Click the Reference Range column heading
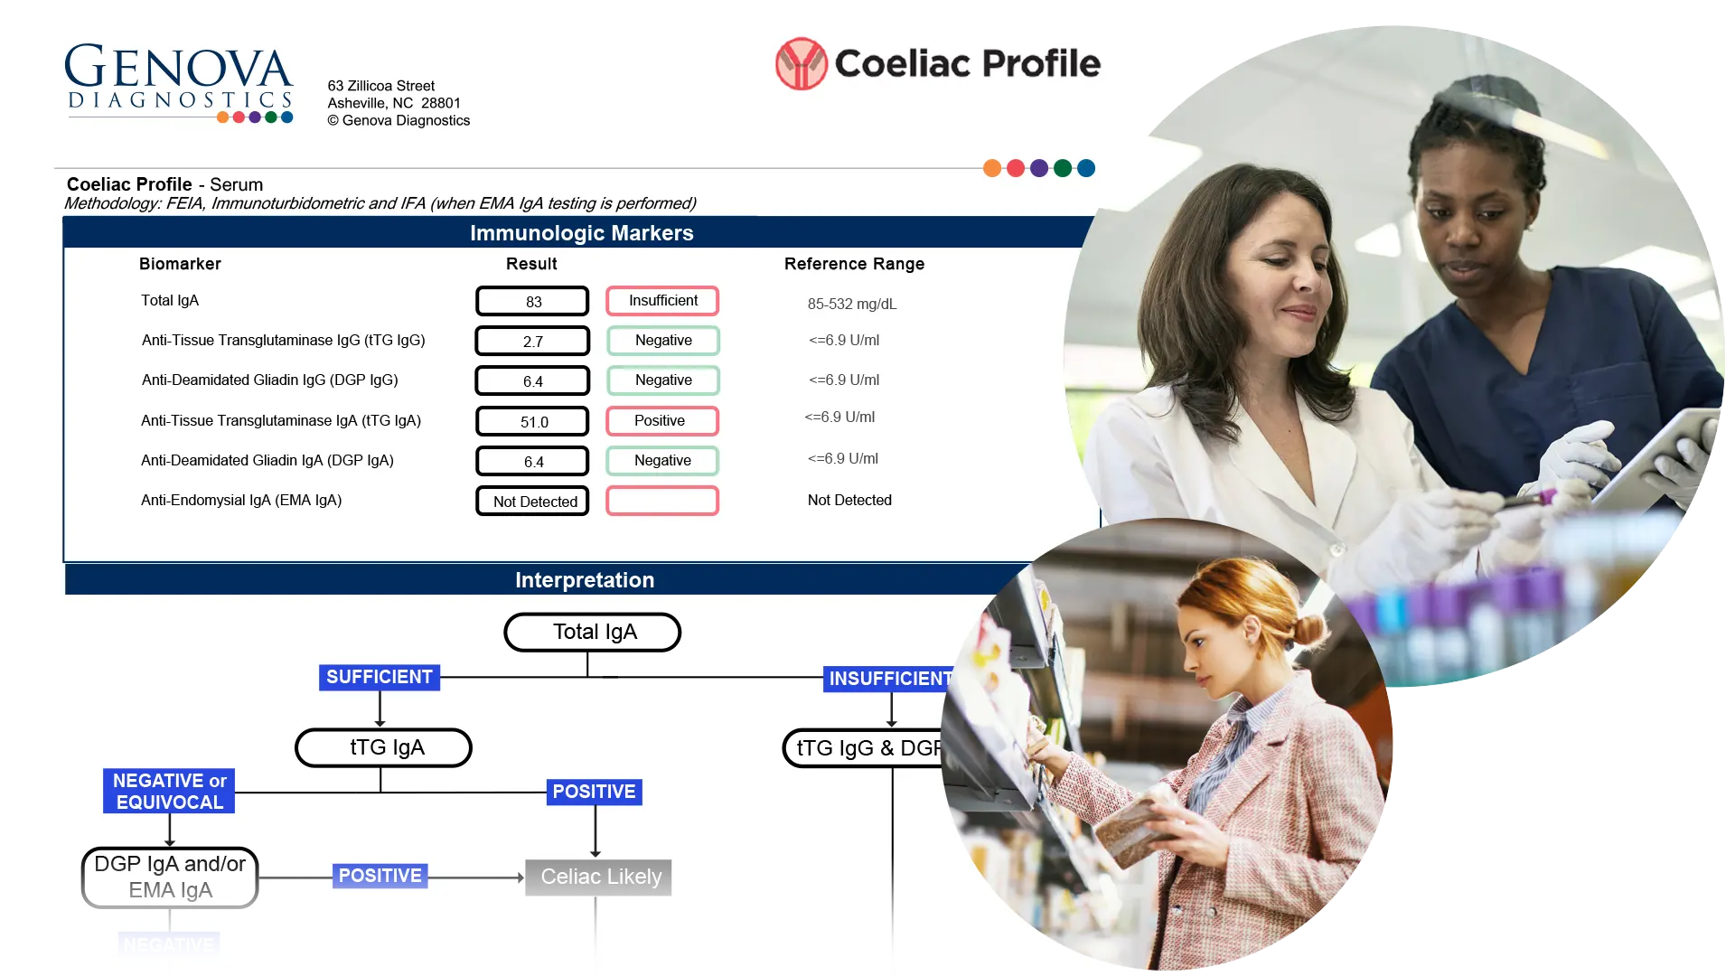Image resolution: width=1735 pixels, height=976 pixels. (854, 264)
